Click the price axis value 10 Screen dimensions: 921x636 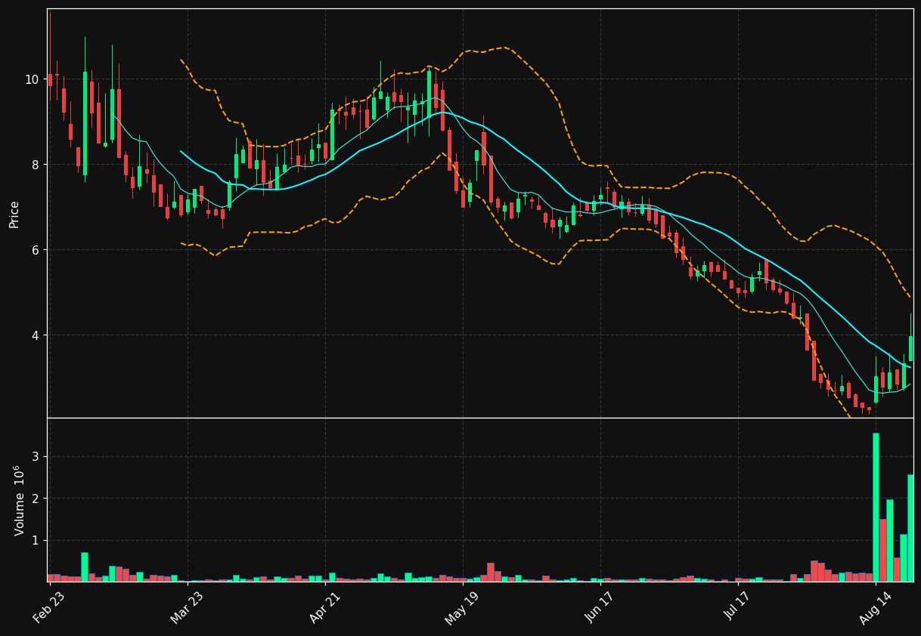pyautogui.click(x=32, y=79)
